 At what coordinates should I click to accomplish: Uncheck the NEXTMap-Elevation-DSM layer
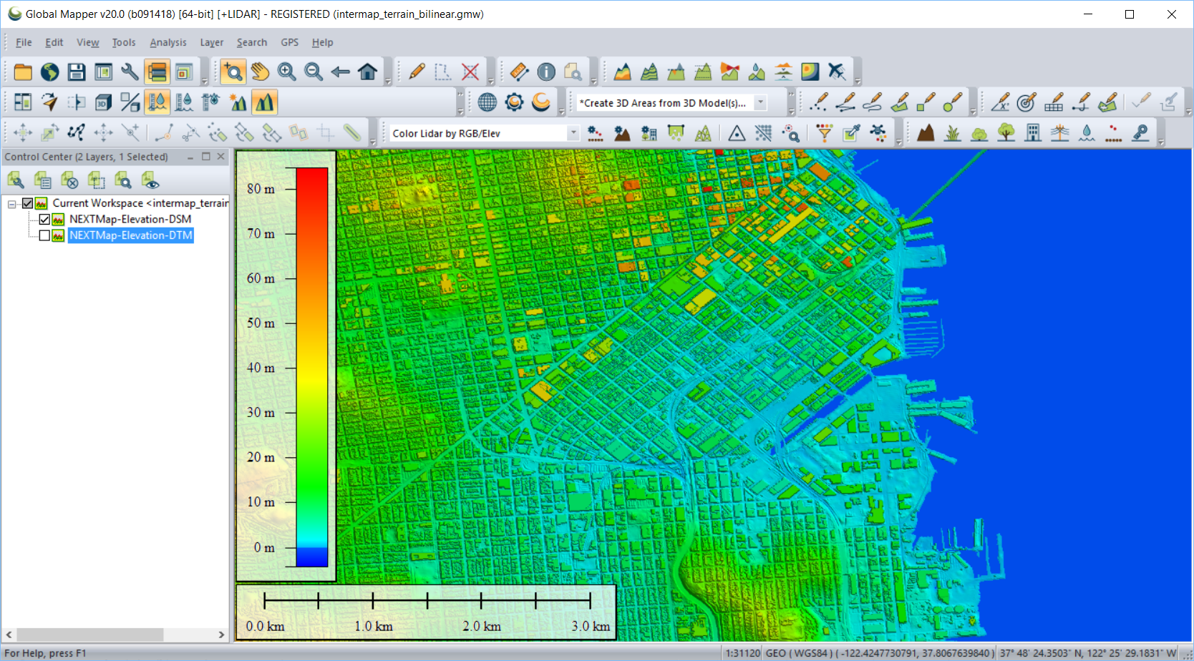[x=44, y=219]
